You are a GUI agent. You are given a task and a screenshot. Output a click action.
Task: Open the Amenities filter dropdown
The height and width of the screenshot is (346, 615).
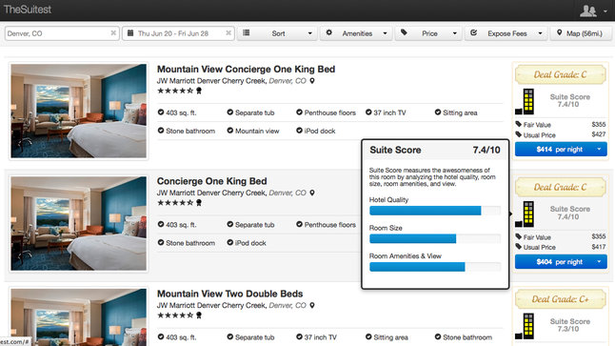tap(355, 33)
